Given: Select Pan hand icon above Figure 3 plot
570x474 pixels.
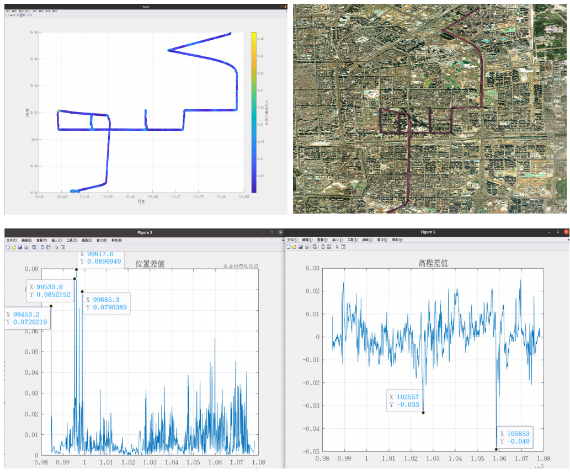Looking at the screenshot, I should coord(241,266).
